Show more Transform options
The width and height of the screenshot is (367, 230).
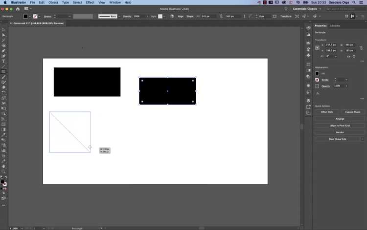pos(362,61)
